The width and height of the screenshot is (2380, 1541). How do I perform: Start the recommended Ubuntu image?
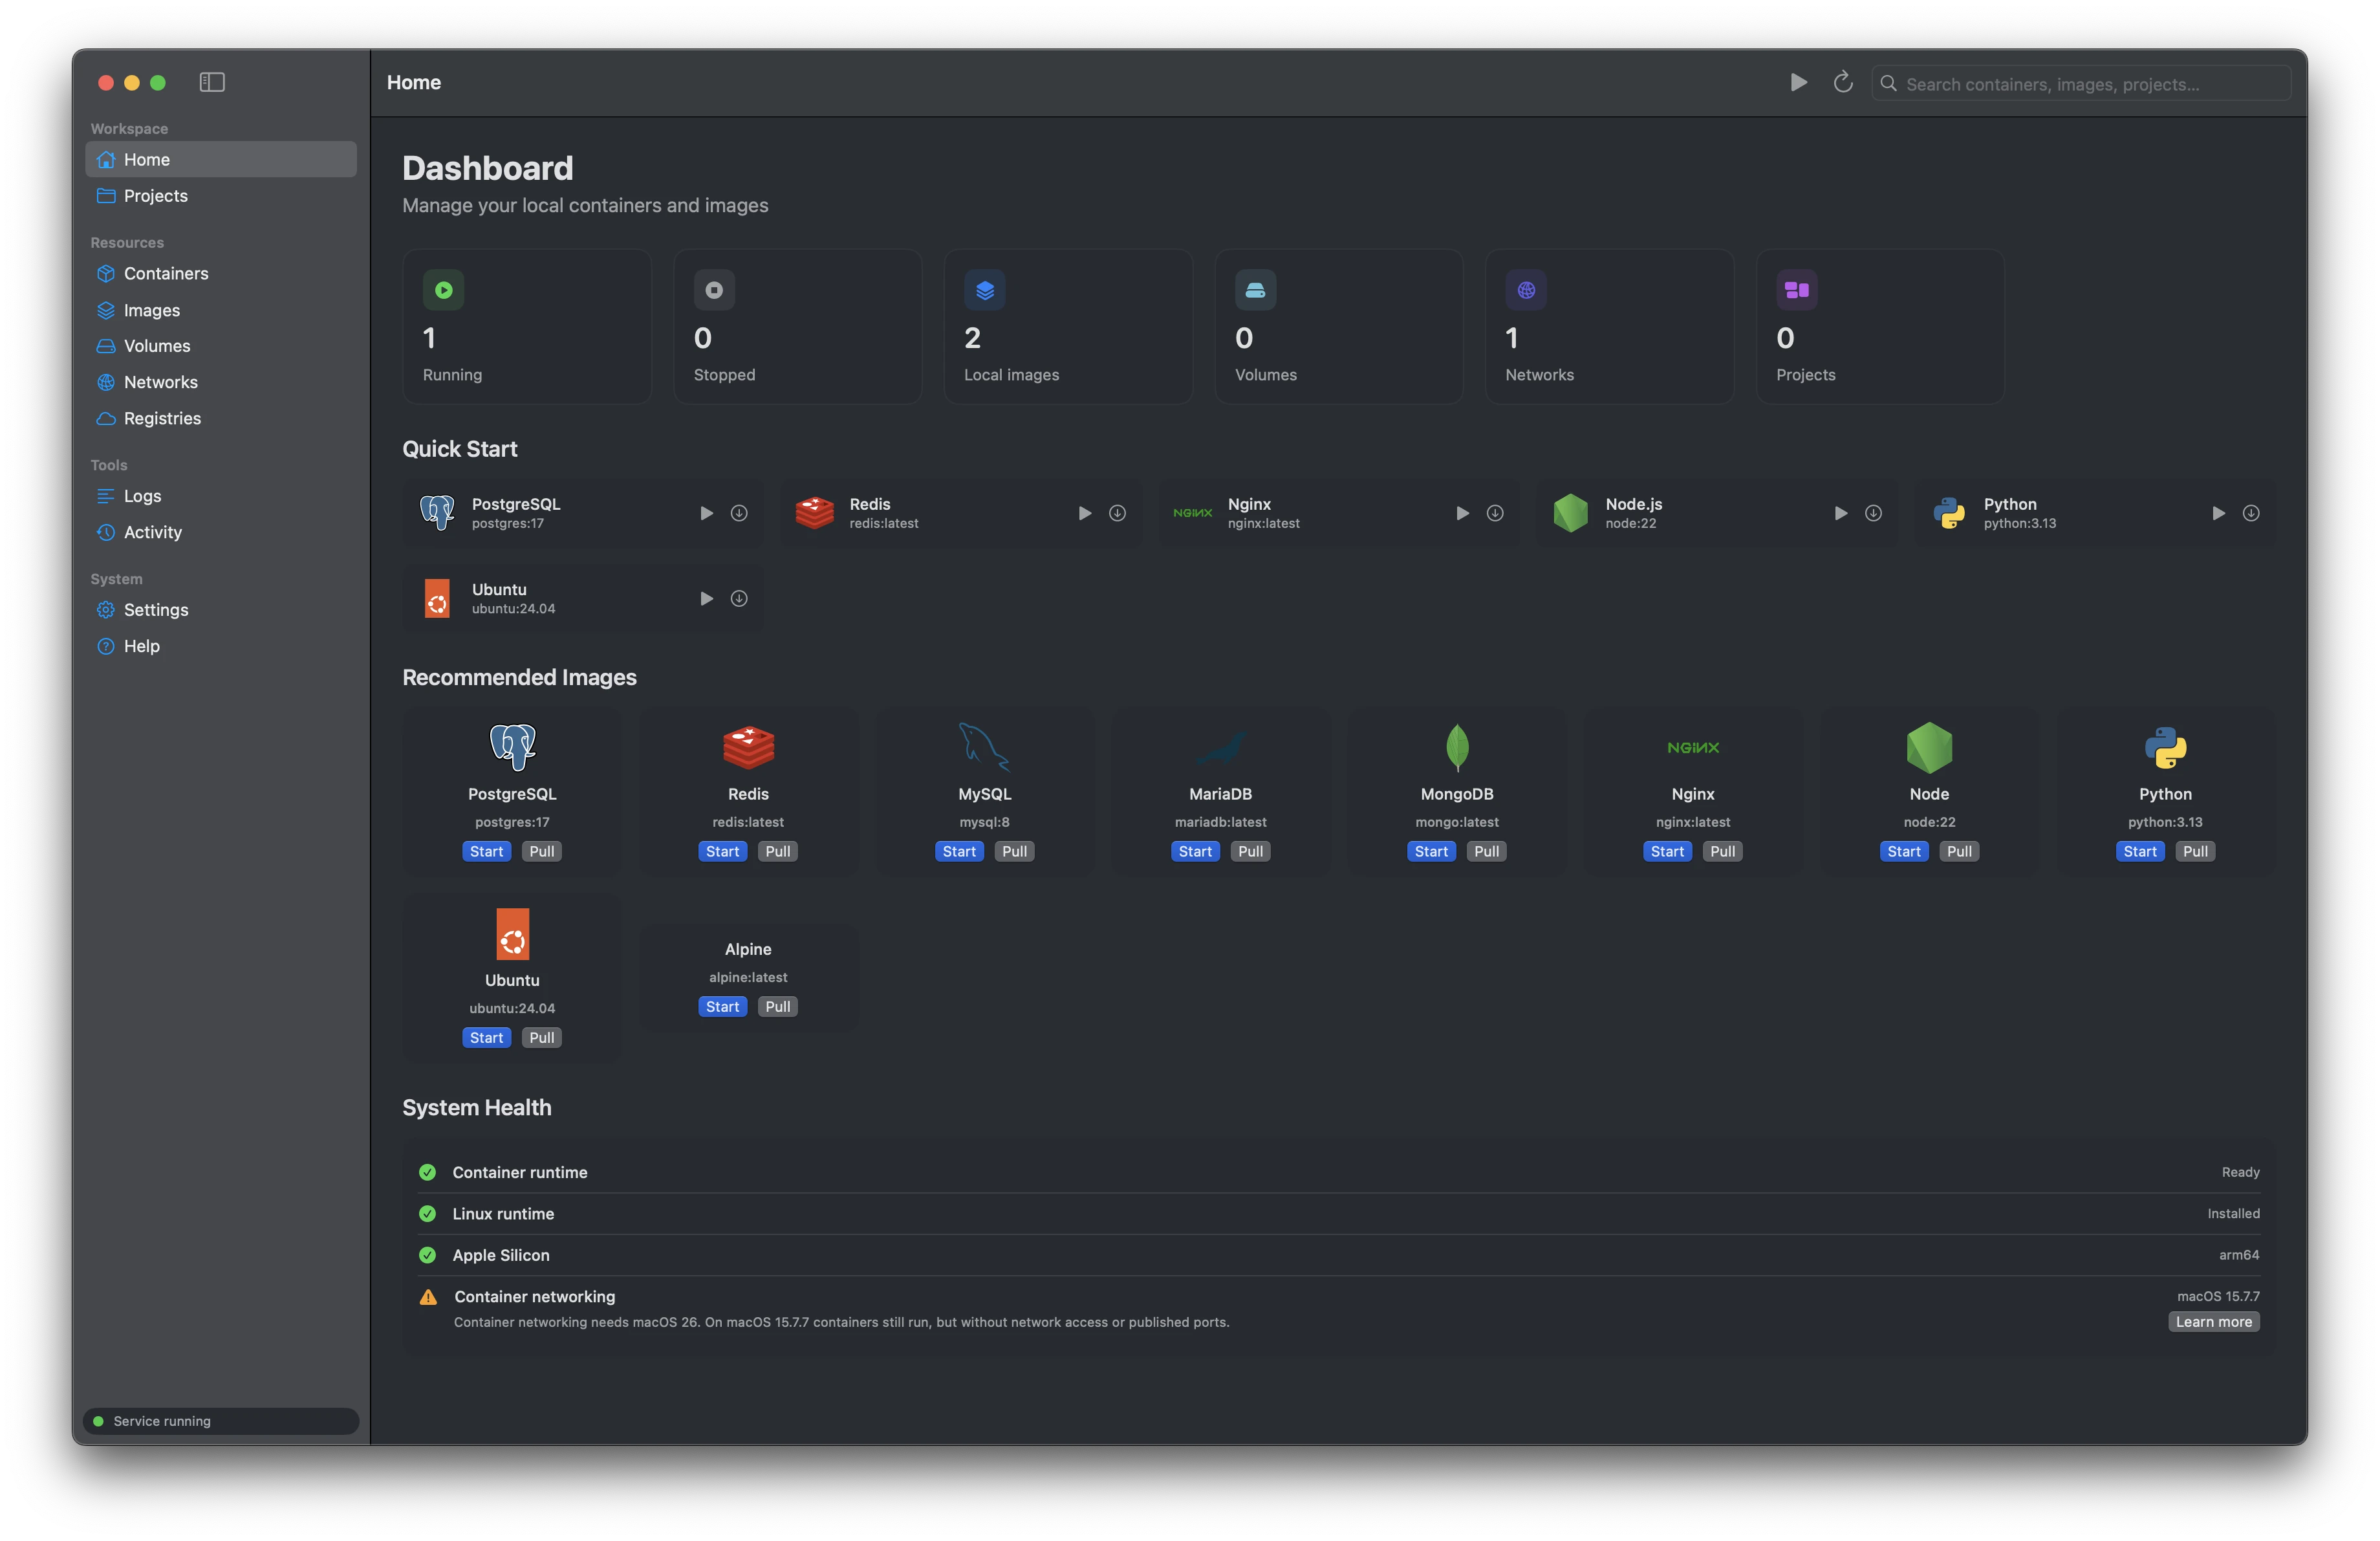click(486, 1037)
